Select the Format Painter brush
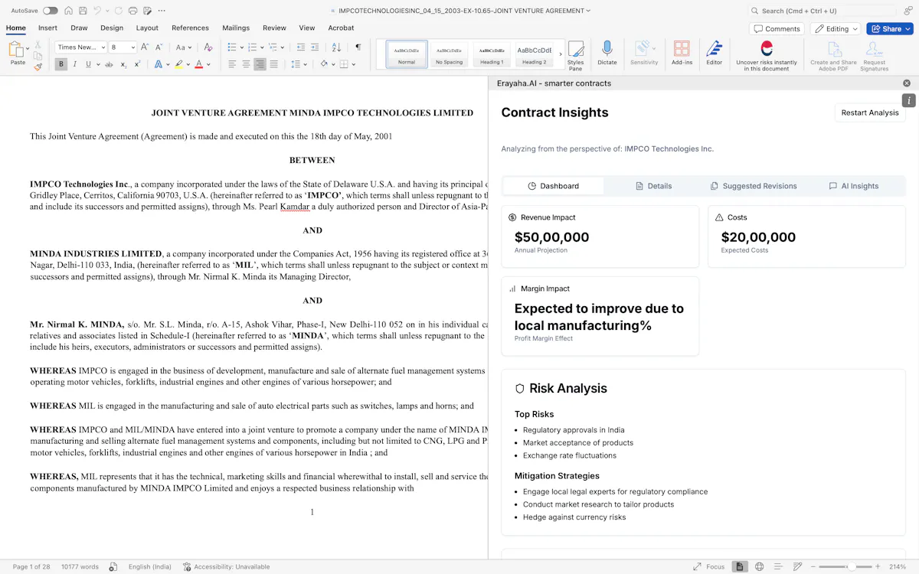The width and height of the screenshot is (919, 574). pos(38,67)
